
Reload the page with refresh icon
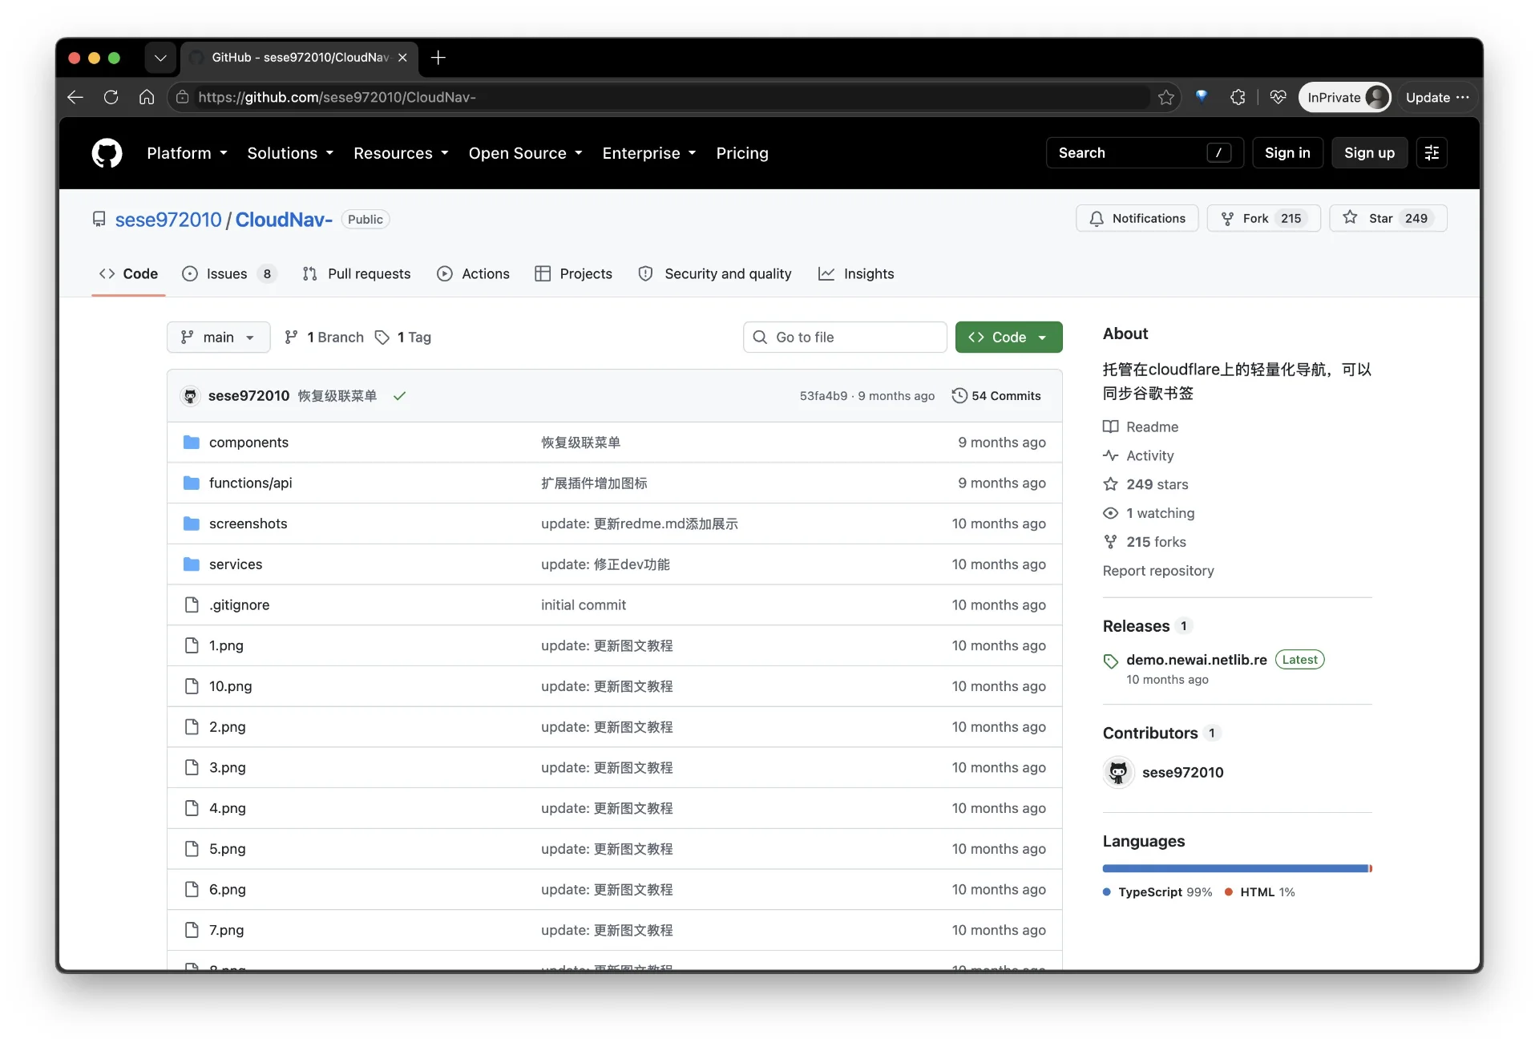coord(111,97)
